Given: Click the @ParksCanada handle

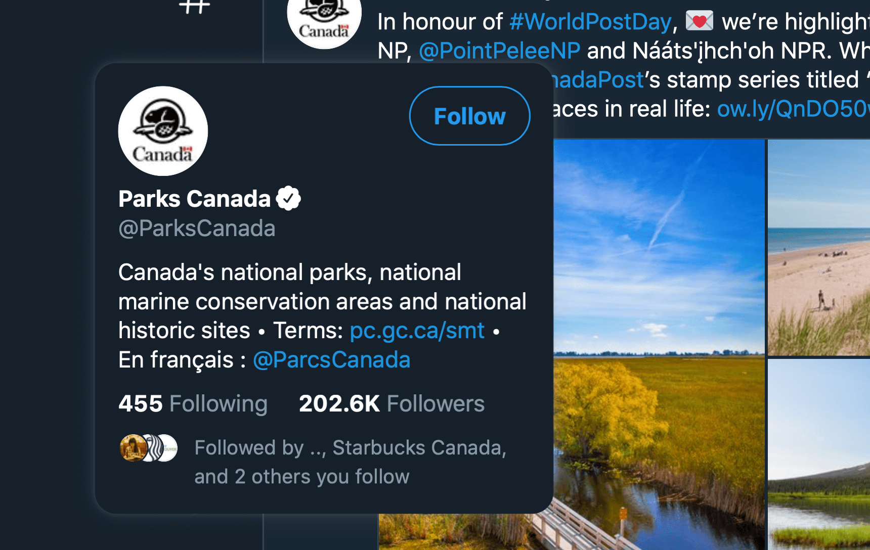Looking at the screenshot, I should [x=197, y=228].
